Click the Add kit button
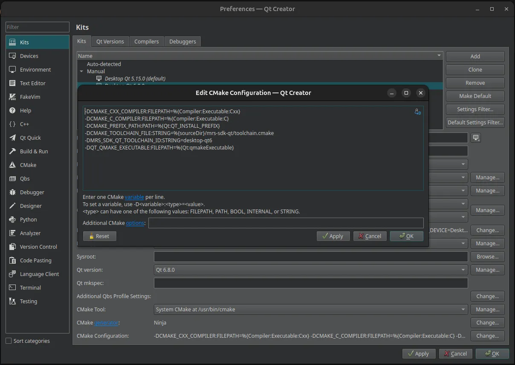The width and height of the screenshot is (515, 365). coord(475,56)
